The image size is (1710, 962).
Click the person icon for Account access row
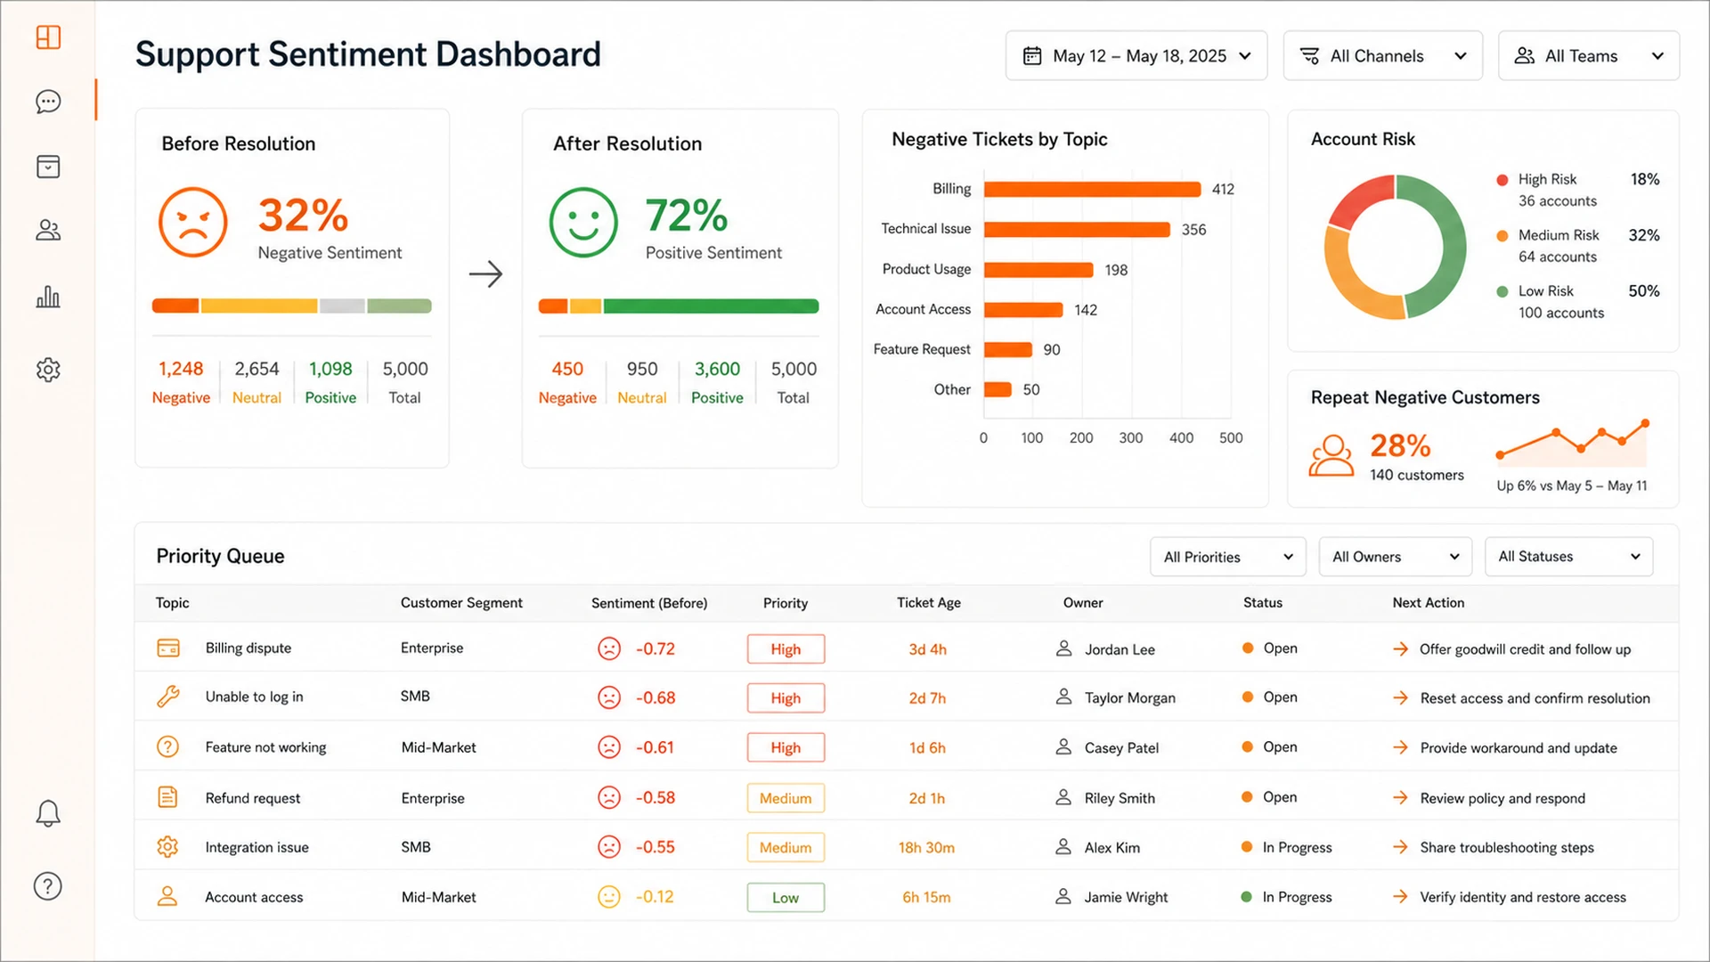click(x=167, y=896)
